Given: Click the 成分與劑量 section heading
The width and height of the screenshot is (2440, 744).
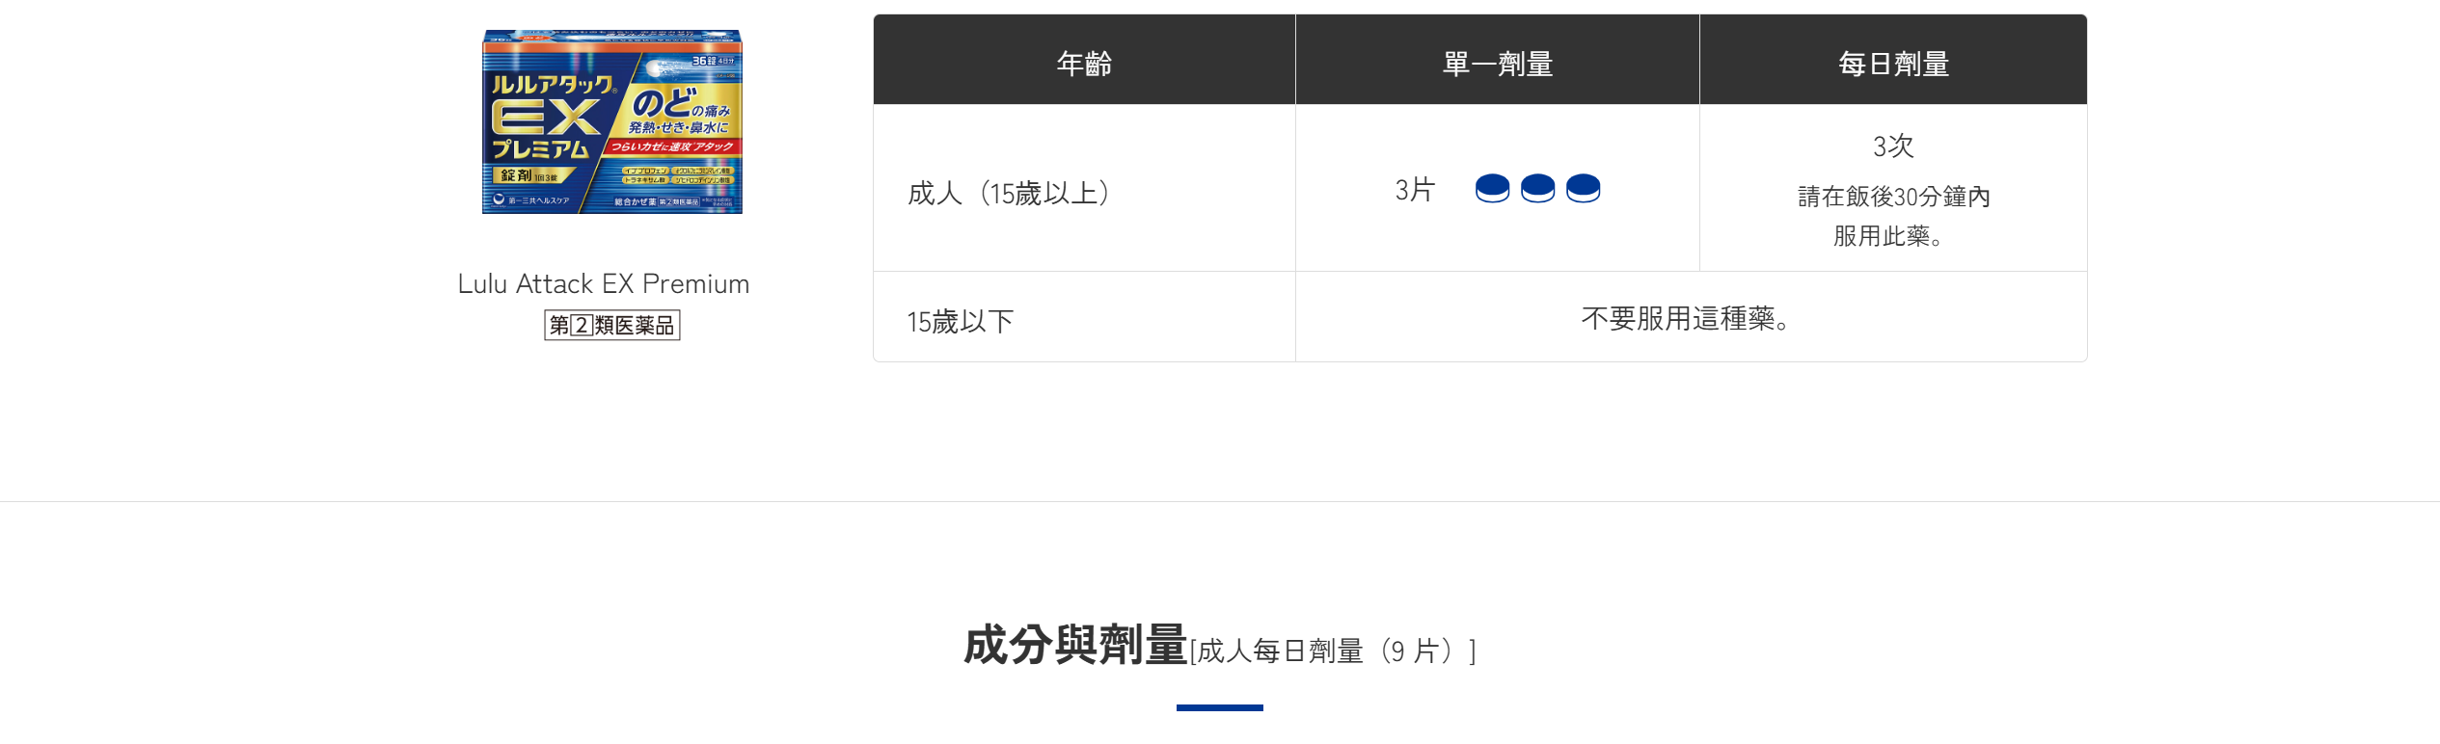Looking at the screenshot, I should coord(1074,645).
